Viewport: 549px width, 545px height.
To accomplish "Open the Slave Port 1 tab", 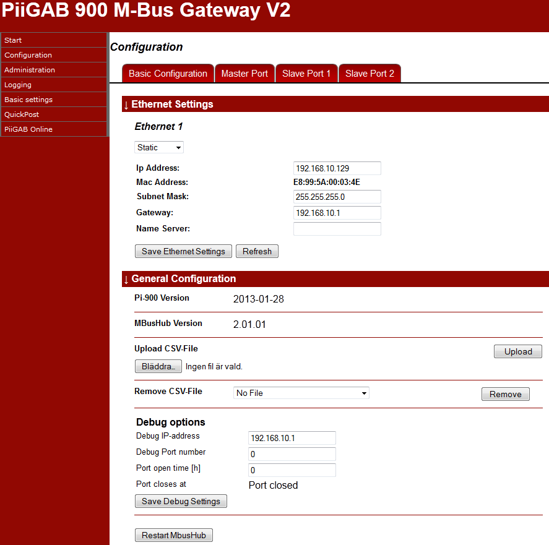I will [x=306, y=74].
